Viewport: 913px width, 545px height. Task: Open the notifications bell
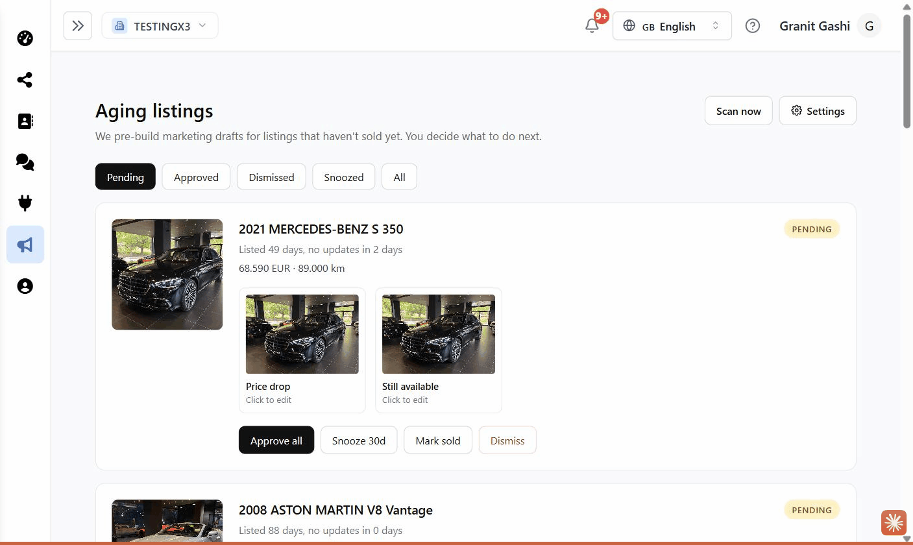592,26
